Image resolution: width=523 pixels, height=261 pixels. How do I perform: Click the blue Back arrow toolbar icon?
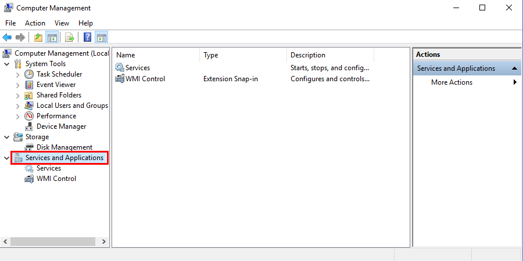(7, 38)
